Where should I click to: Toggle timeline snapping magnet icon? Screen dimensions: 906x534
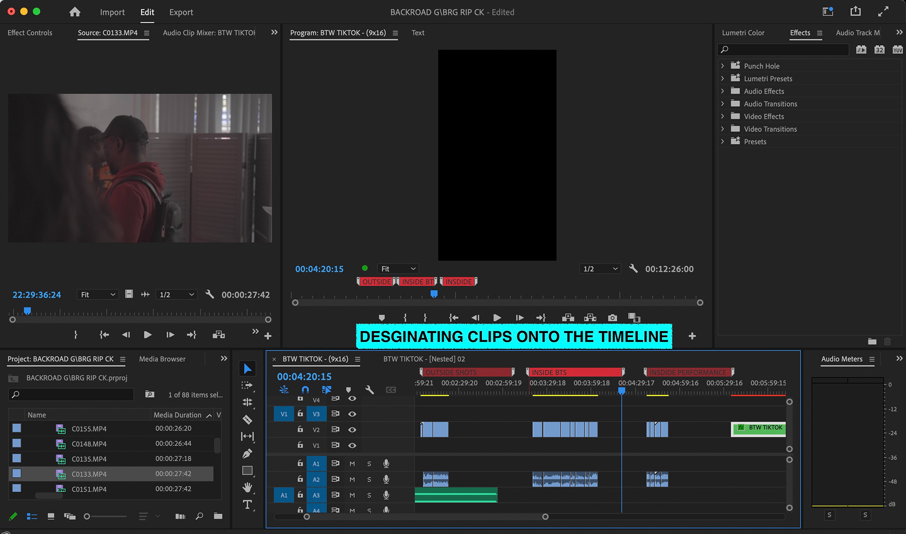305,390
